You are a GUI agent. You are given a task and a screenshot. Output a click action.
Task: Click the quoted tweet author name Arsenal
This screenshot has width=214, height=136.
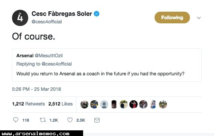click(25, 56)
